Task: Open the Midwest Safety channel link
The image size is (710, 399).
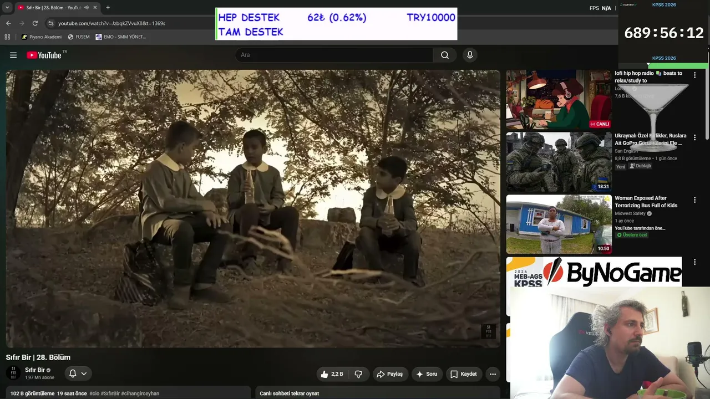Action: pos(630,213)
